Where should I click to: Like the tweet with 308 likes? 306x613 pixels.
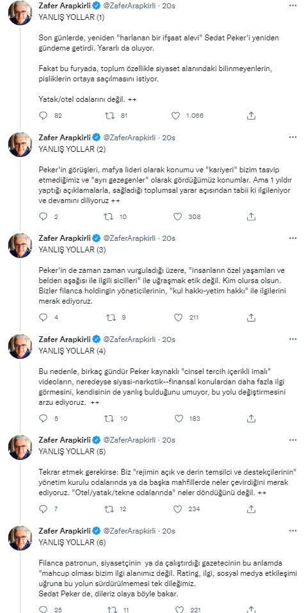click(177, 217)
